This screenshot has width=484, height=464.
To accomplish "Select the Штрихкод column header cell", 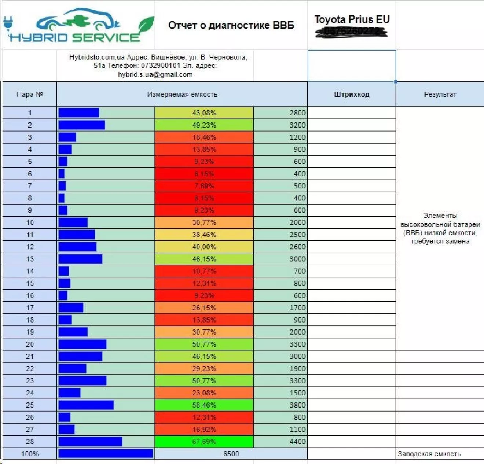I will (352, 94).
